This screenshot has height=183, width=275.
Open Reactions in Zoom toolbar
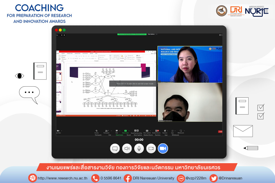click(165, 131)
